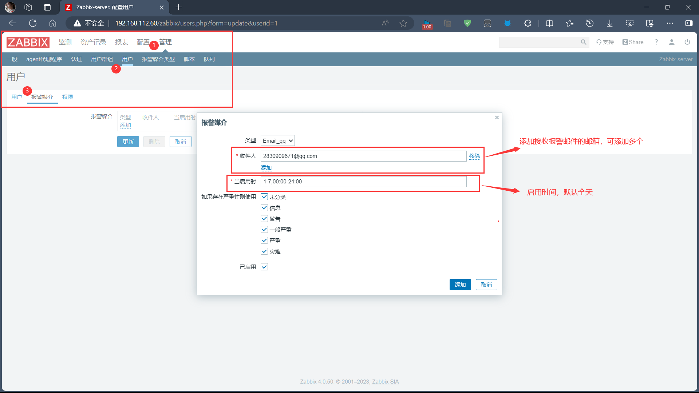Uncheck the 严重 severity checkbox
Image resolution: width=699 pixels, height=393 pixels.
pyautogui.click(x=264, y=241)
